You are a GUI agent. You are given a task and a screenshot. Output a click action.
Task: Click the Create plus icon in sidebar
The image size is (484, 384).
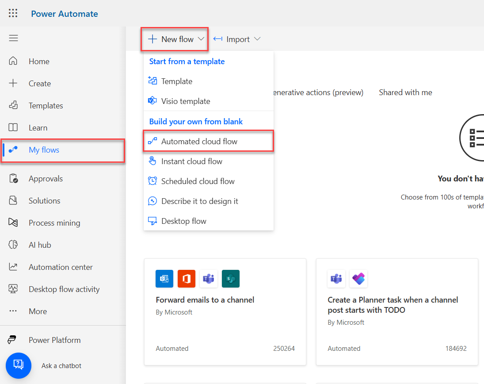(13, 83)
